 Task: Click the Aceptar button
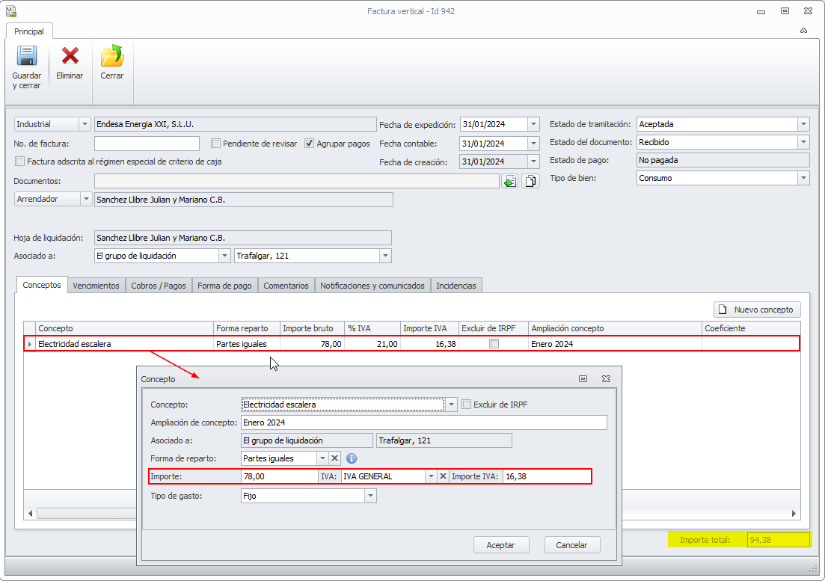500,545
